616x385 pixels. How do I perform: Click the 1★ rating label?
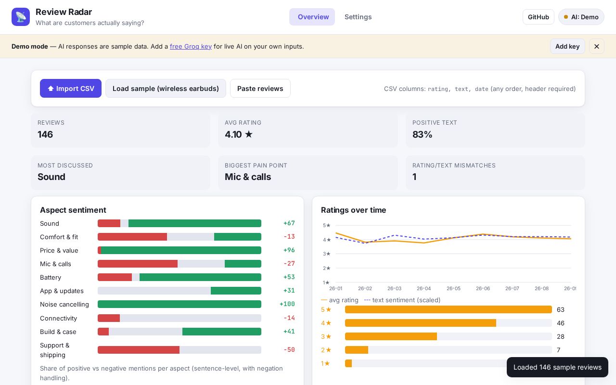tap(325, 363)
